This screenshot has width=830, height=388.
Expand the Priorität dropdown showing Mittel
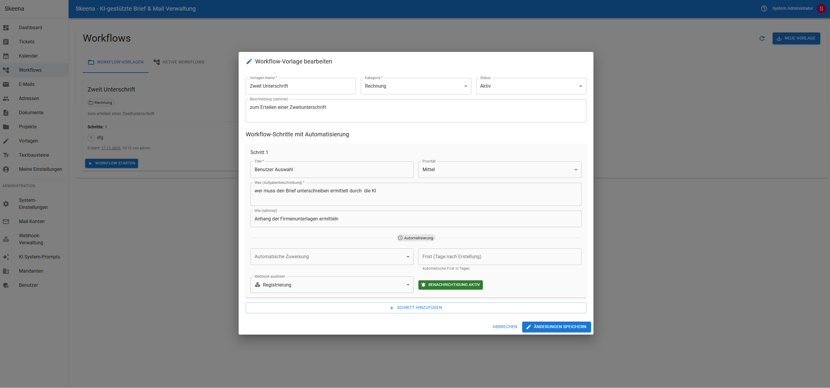tap(499, 170)
